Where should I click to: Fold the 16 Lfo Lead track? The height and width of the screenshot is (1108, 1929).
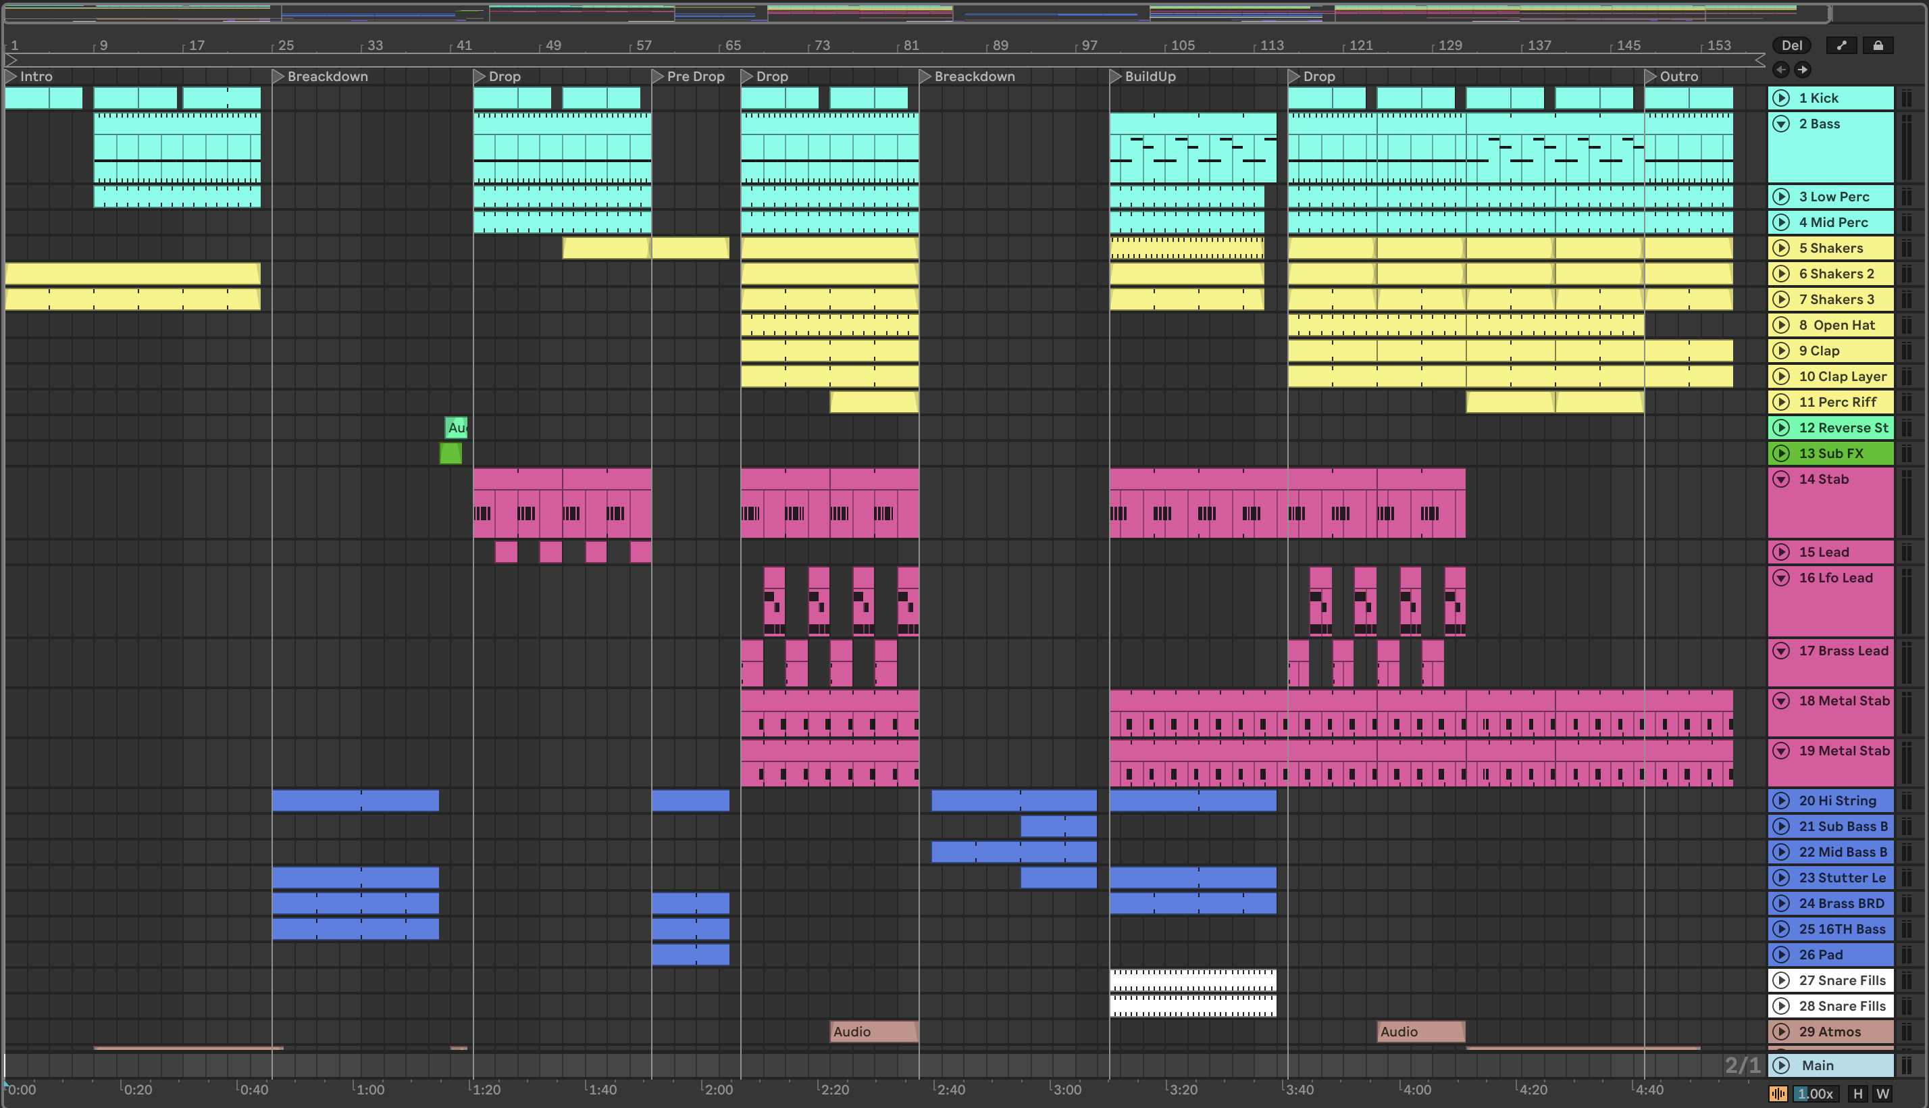click(1782, 578)
